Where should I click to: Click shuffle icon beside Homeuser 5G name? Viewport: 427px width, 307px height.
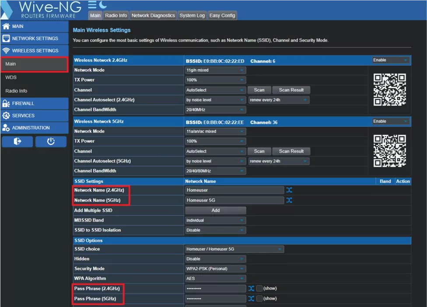coord(289,200)
